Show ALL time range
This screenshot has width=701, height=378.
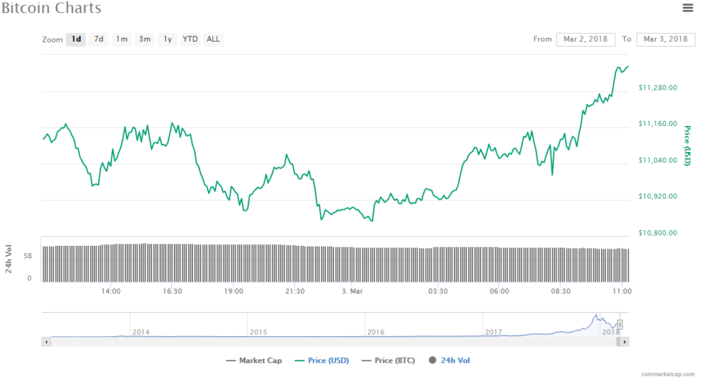214,39
